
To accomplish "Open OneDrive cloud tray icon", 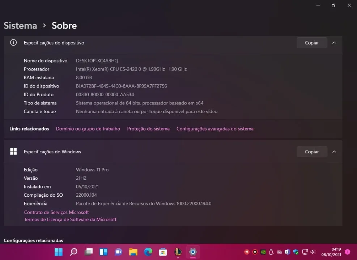I will (279, 252).
